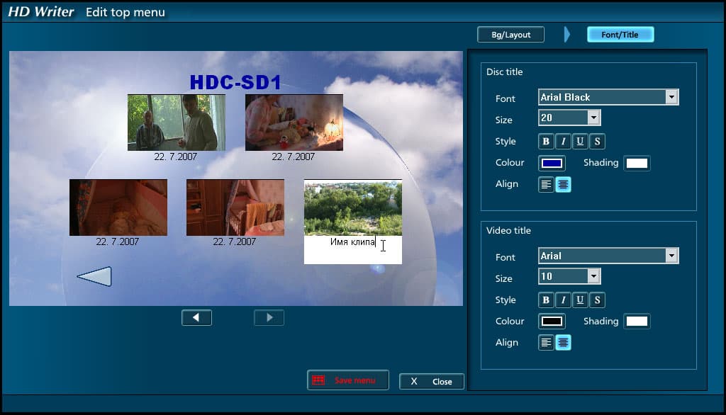The width and height of the screenshot is (726, 415).
Task: Toggle bold style for Disc title
Action: (546, 142)
